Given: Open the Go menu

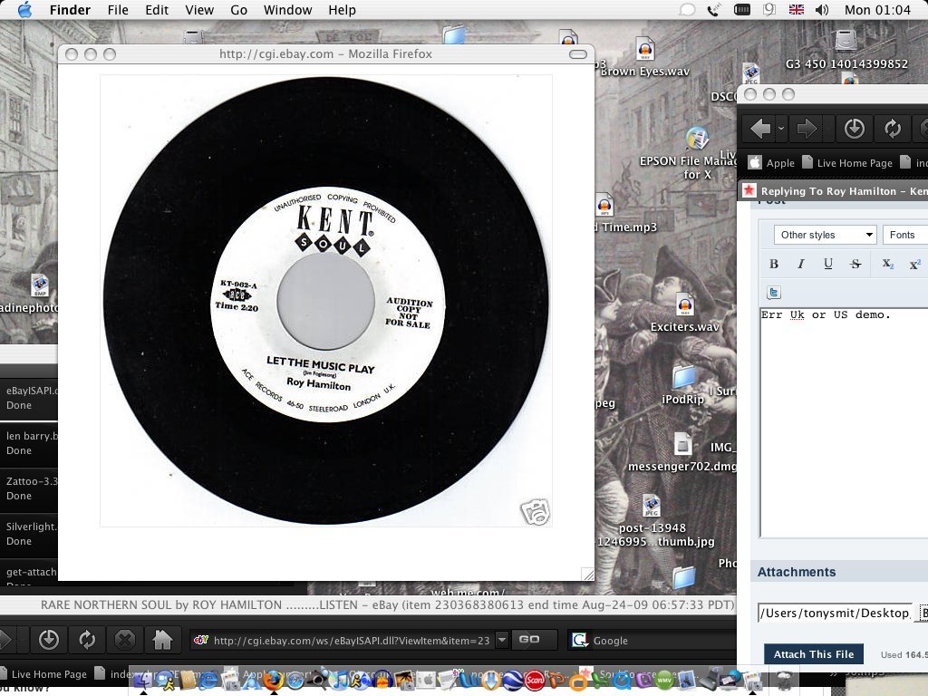Looking at the screenshot, I should 238,10.
